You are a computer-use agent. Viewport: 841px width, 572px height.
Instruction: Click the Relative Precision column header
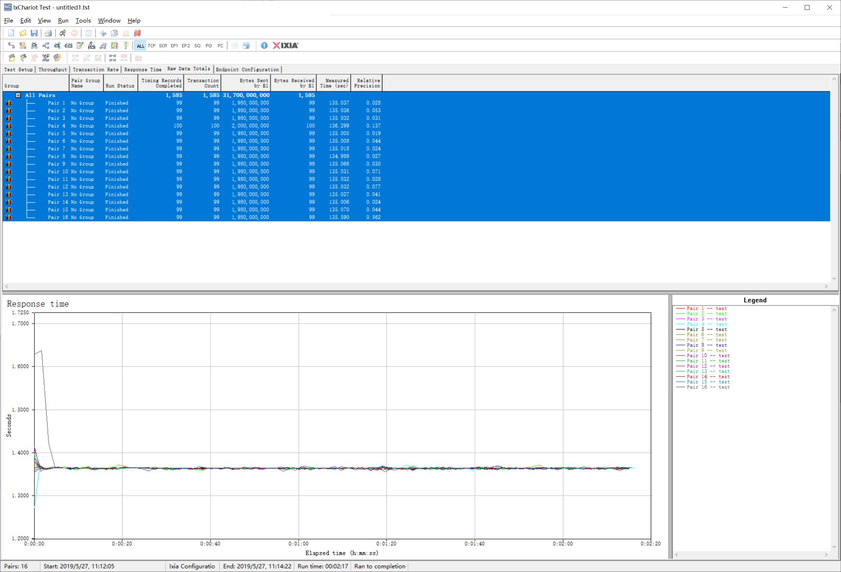click(366, 83)
